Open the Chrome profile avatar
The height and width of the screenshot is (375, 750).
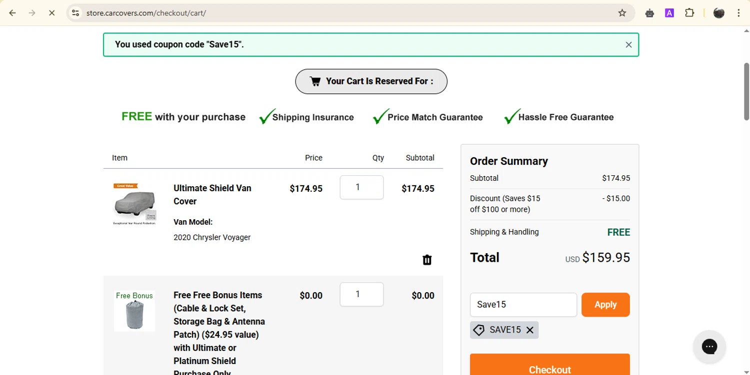[719, 13]
